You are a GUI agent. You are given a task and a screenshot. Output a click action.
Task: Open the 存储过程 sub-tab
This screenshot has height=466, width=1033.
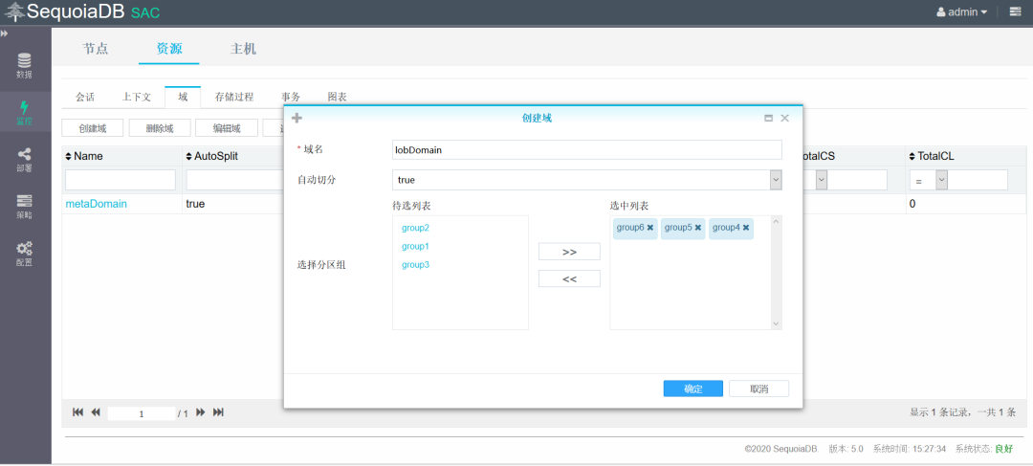click(234, 97)
